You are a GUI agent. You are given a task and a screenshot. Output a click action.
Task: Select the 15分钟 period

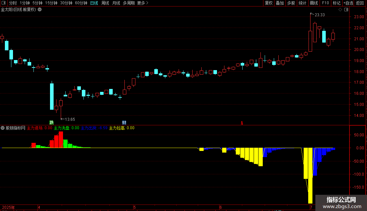pos(51,3)
